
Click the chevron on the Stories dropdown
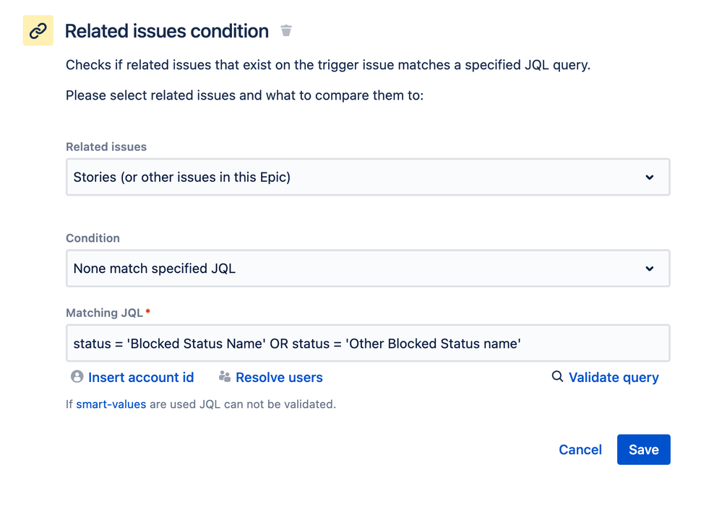[x=649, y=177]
